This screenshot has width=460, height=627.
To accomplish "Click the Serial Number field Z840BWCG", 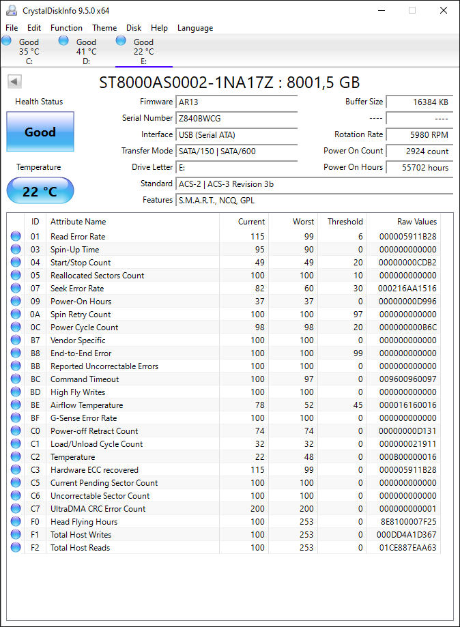I will [x=236, y=118].
